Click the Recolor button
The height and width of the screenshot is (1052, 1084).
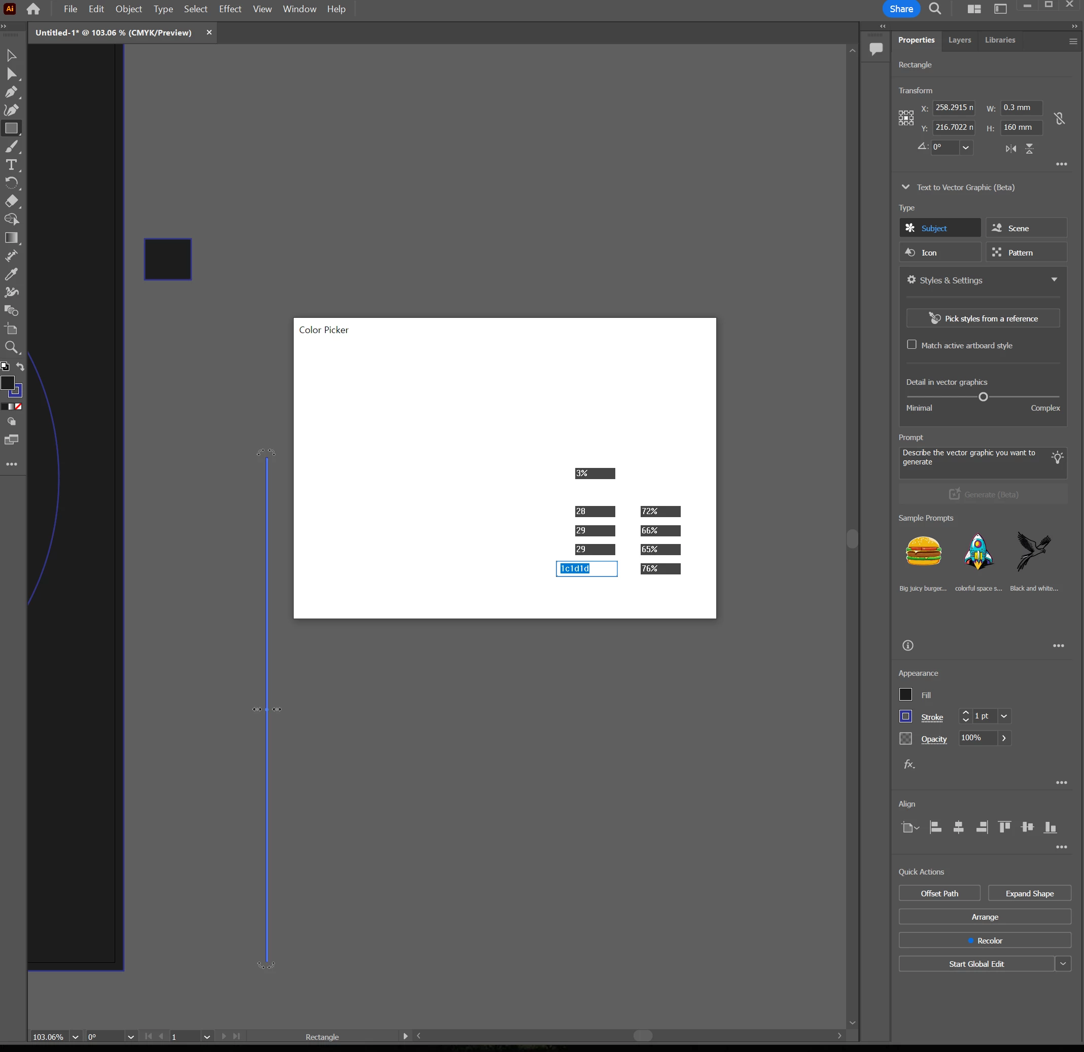(x=985, y=940)
